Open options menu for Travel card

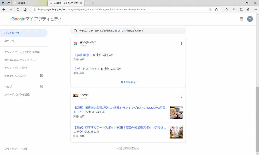(181, 96)
